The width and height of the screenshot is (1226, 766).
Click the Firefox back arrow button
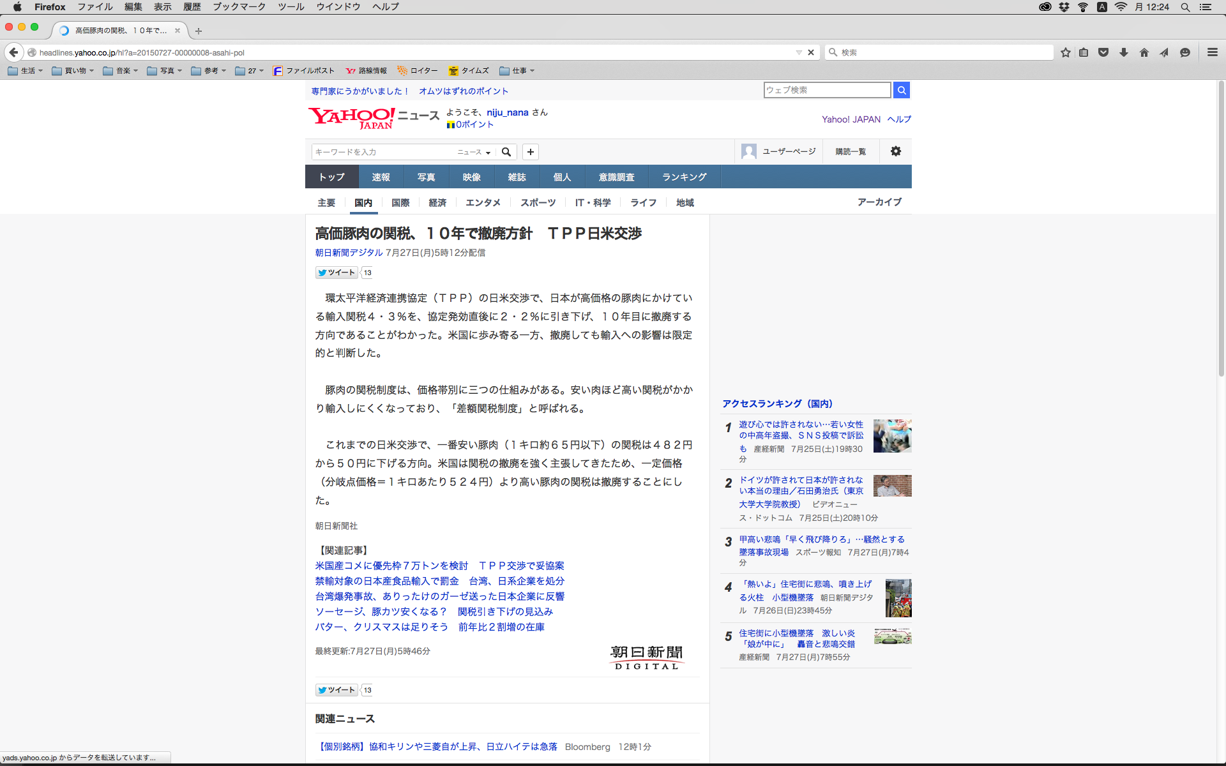(13, 52)
